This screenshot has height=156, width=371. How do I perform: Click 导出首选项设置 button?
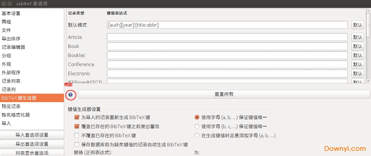coord(32,144)
